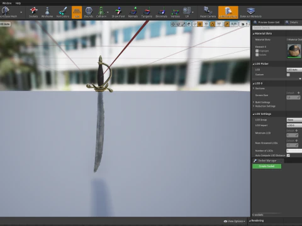This screenshot has height=226, width=302.
Task: Toggle the Grid toolbar button
Action: coord(77,13)
